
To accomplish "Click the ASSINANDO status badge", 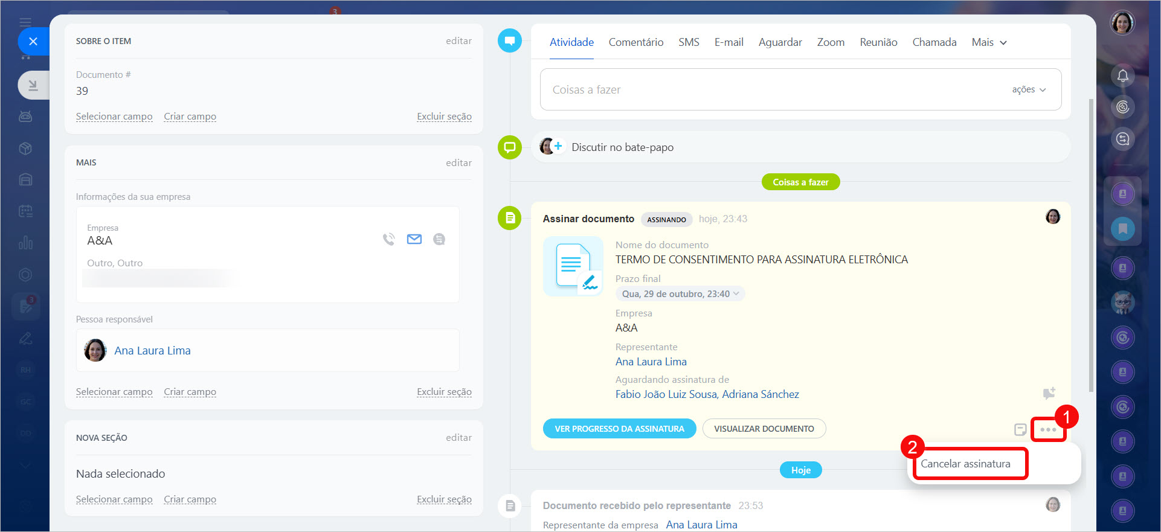I will coord(666,219).
